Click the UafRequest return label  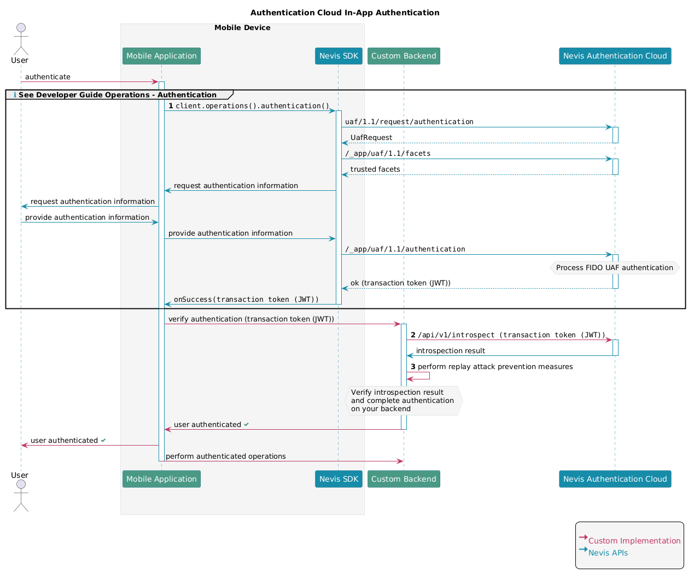click(371, 138)
